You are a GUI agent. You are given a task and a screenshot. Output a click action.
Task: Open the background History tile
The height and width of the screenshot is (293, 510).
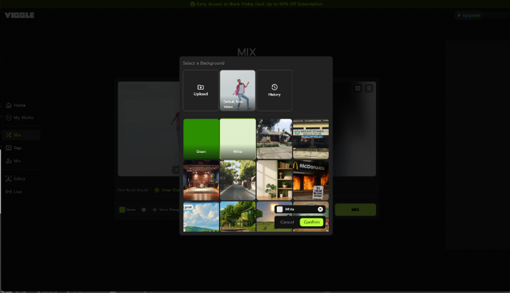[275, 90]
